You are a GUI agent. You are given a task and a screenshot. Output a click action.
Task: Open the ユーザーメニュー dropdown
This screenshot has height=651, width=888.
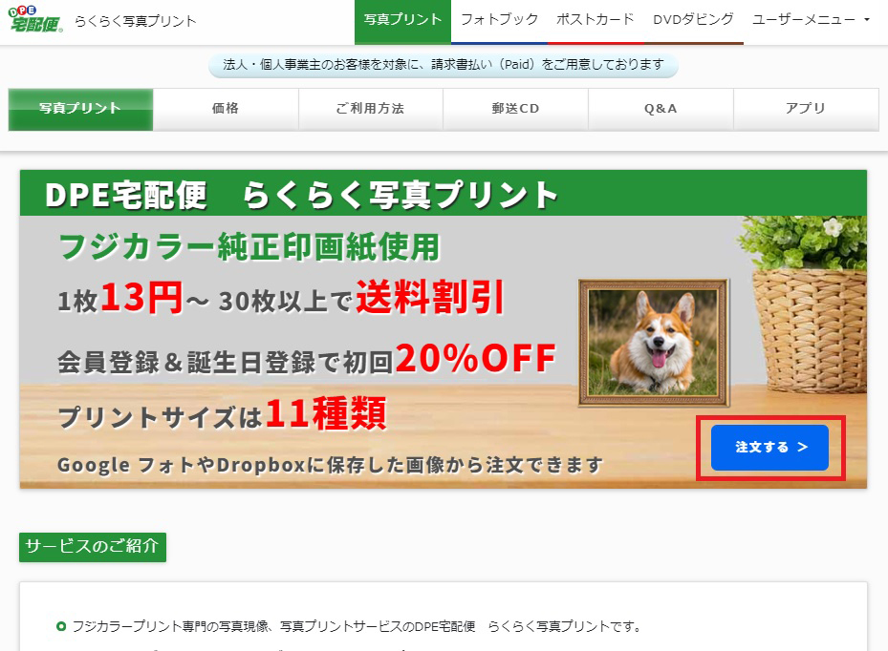click(x=811, y=20)
